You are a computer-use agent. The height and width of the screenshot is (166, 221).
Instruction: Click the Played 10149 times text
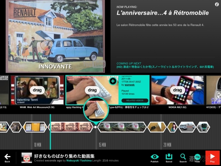128,92
